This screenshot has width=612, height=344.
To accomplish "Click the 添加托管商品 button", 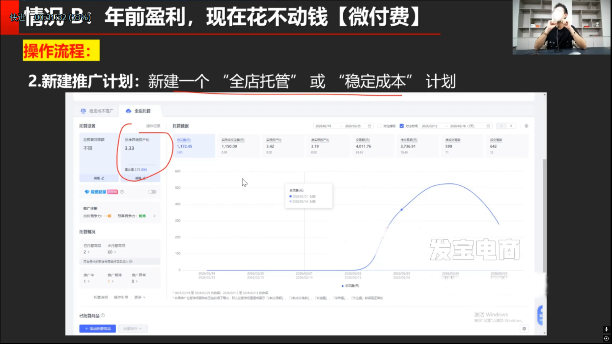I will [x=98, y=329].
